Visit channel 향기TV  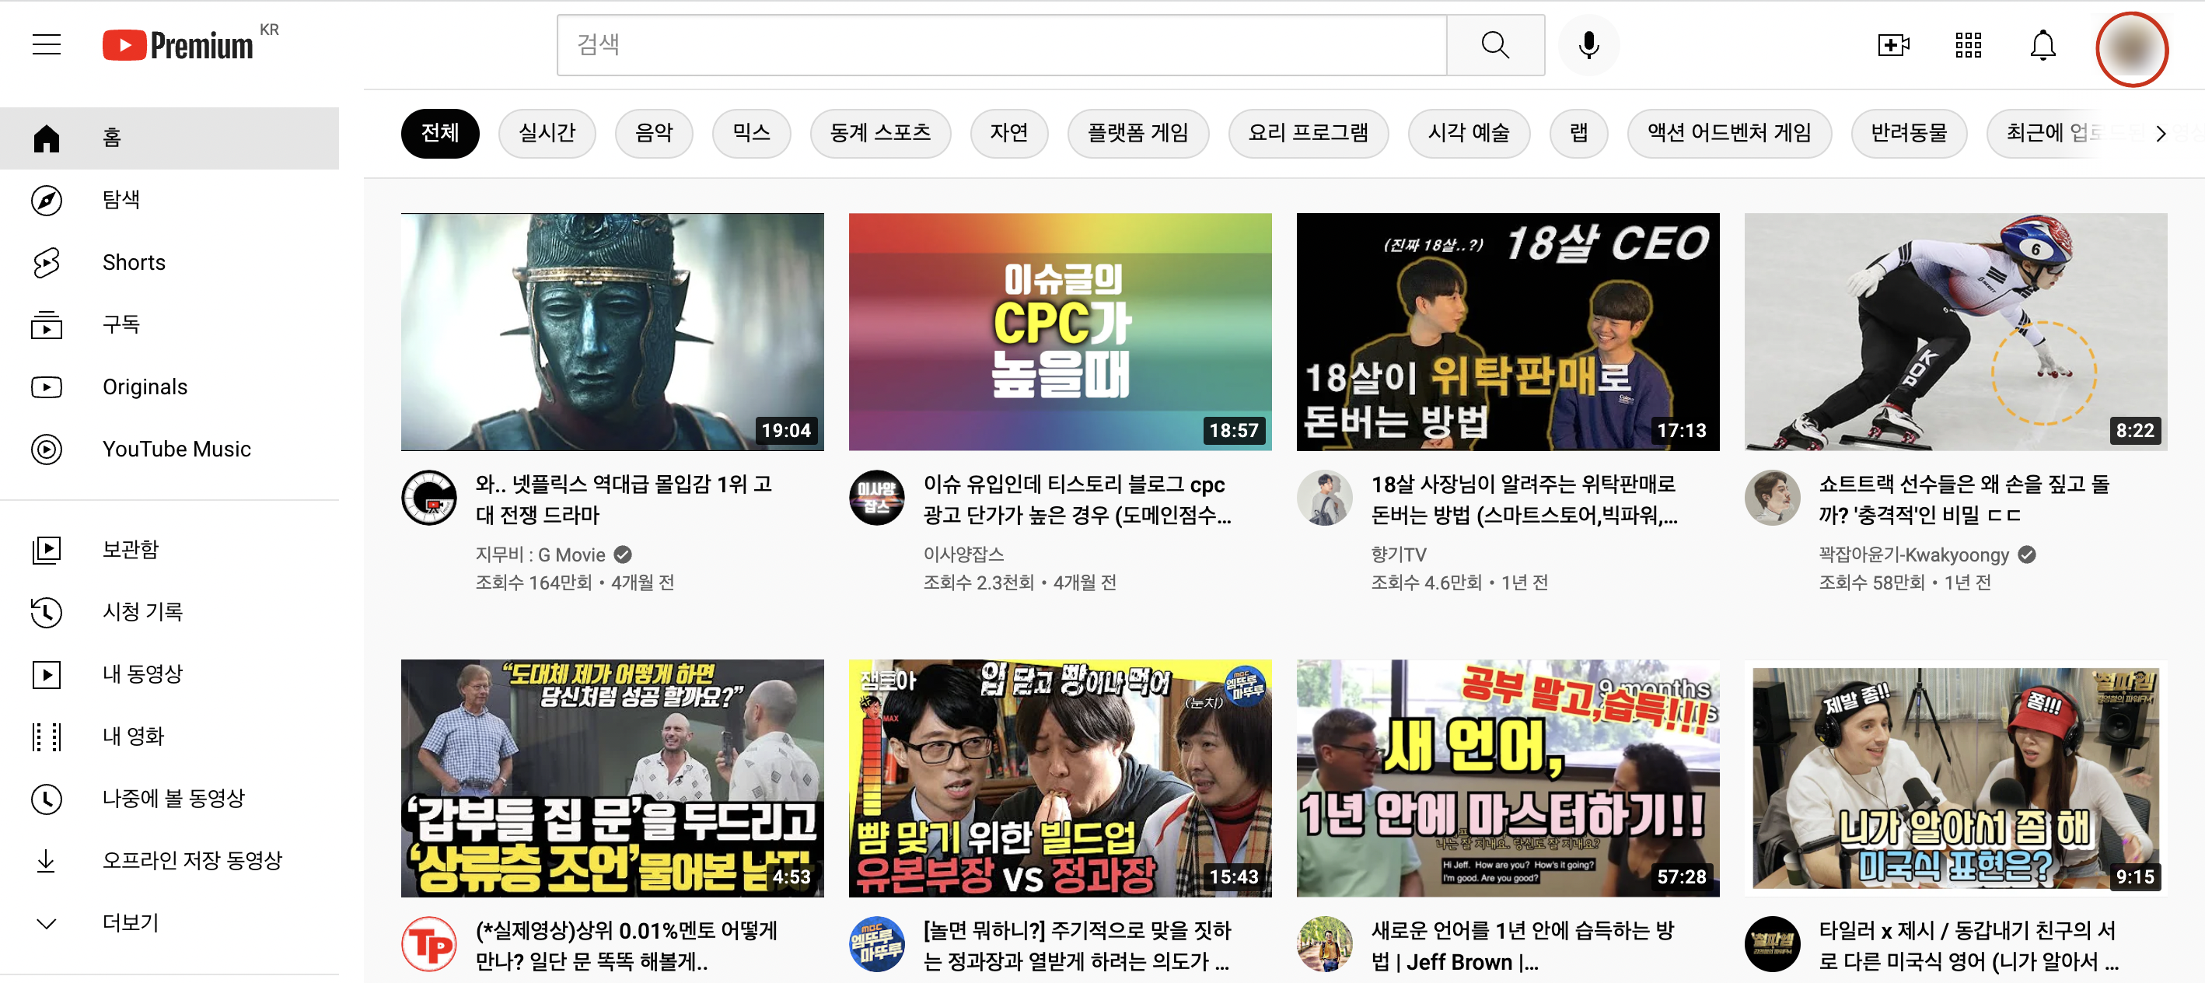(x=1398, y=554)
